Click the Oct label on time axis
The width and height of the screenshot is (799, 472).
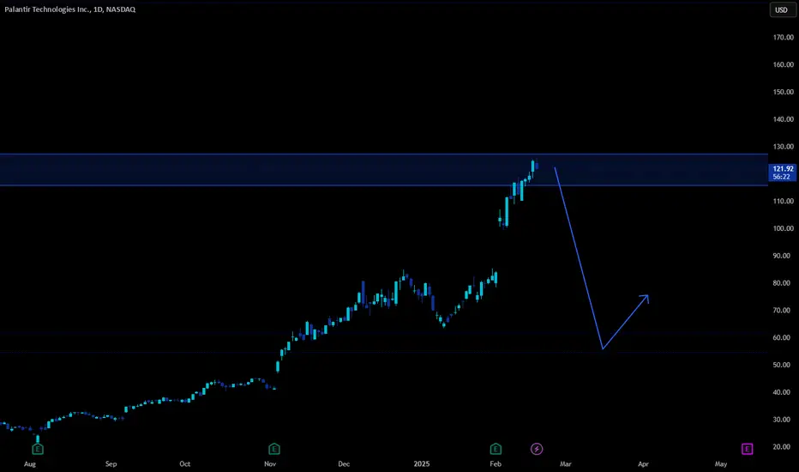tap(185, 464)
